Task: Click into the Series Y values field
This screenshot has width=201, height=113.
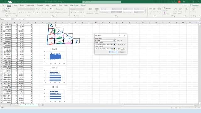Action: coord(104,49)
